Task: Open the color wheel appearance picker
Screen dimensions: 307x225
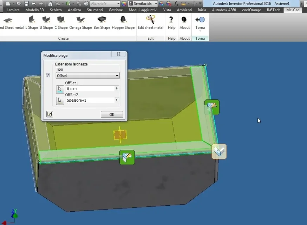Action: [124, 4]
